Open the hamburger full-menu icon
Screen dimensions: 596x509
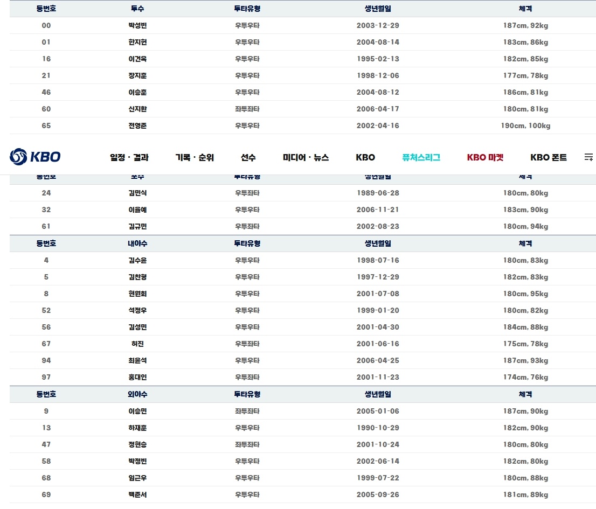pyautogui.click(x=588, y=157)
